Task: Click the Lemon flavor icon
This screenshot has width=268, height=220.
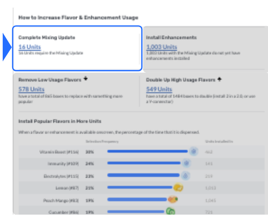Action: 178,187
